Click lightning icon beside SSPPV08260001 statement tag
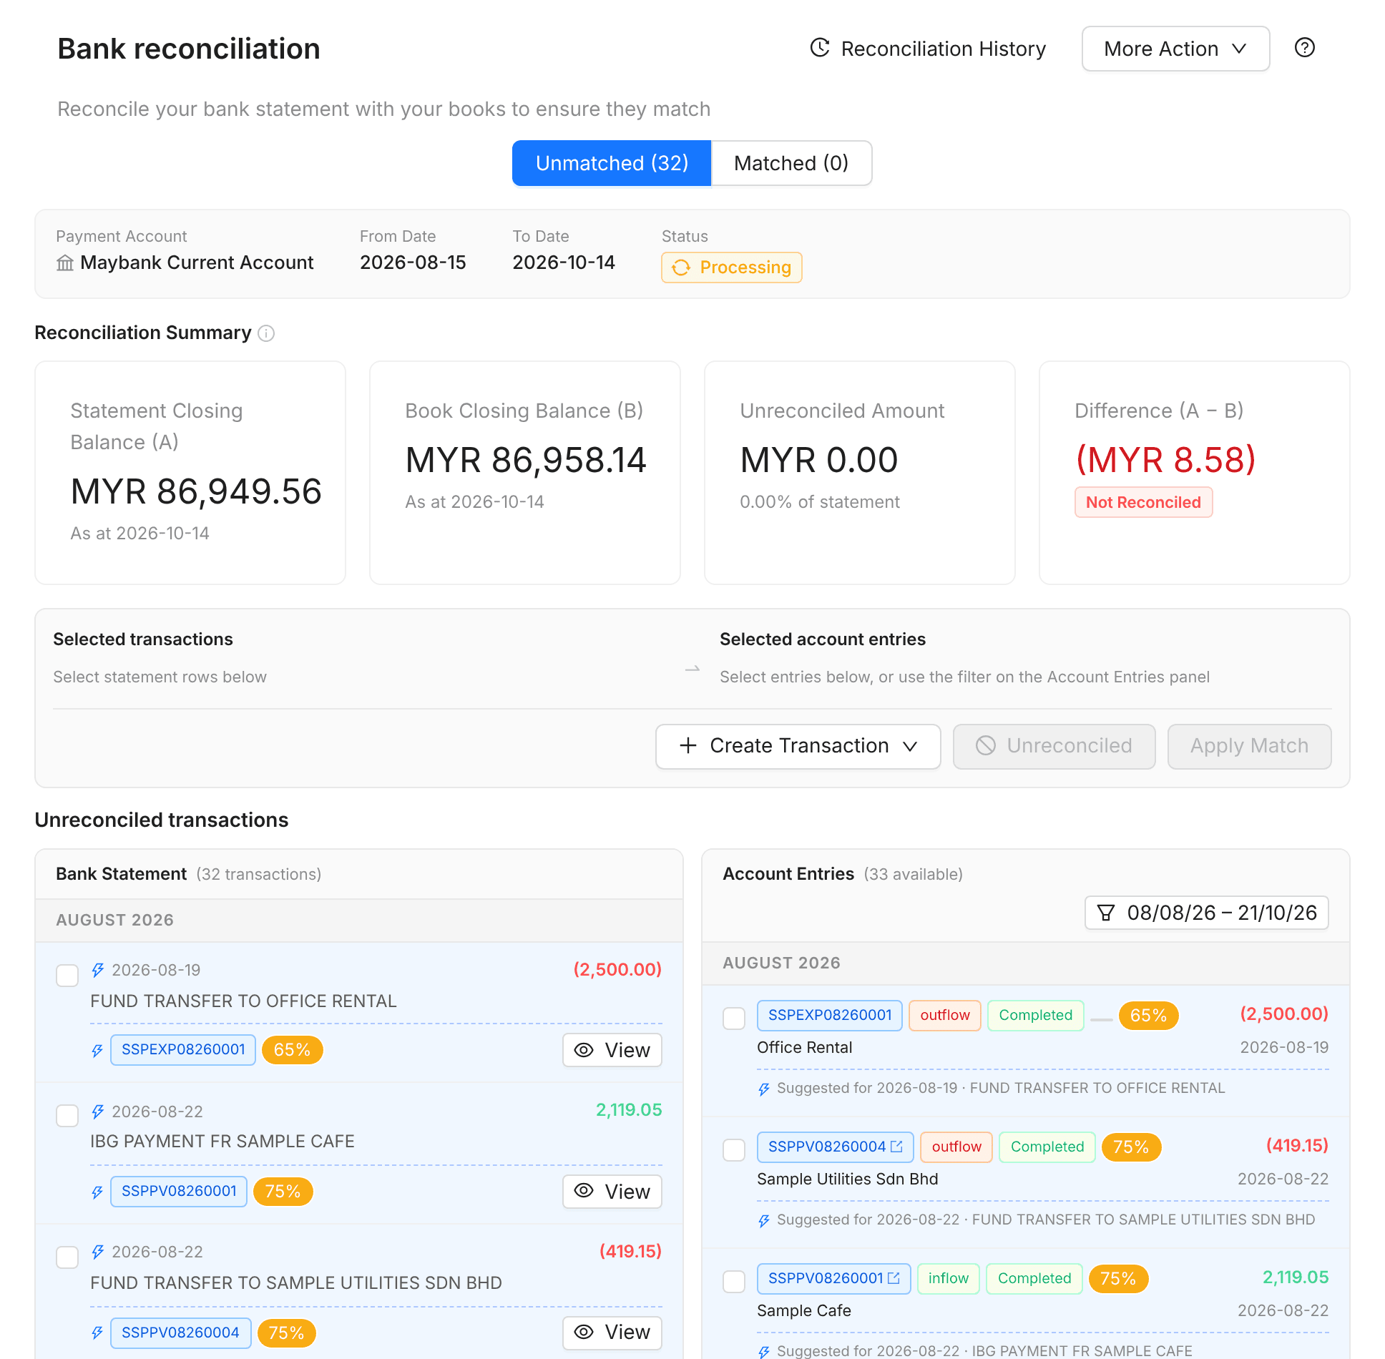This screenshot has width=1385, height=1359. click(x=98, y=1192)
